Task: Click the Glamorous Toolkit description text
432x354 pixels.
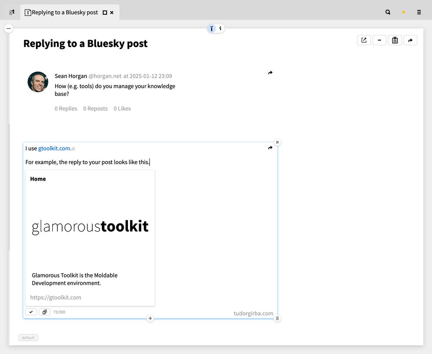Action: click(75, 279)
